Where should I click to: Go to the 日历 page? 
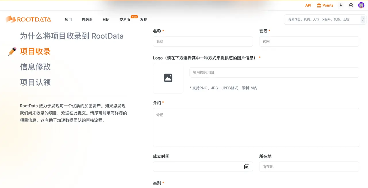point(106,20)
